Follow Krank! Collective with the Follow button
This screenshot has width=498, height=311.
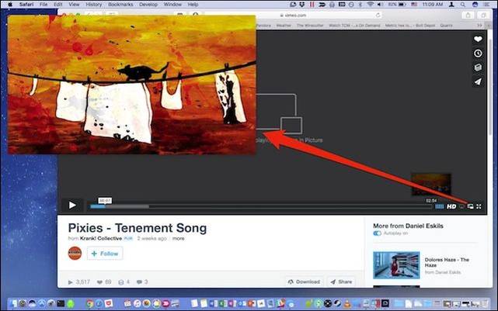click(105, 254)
